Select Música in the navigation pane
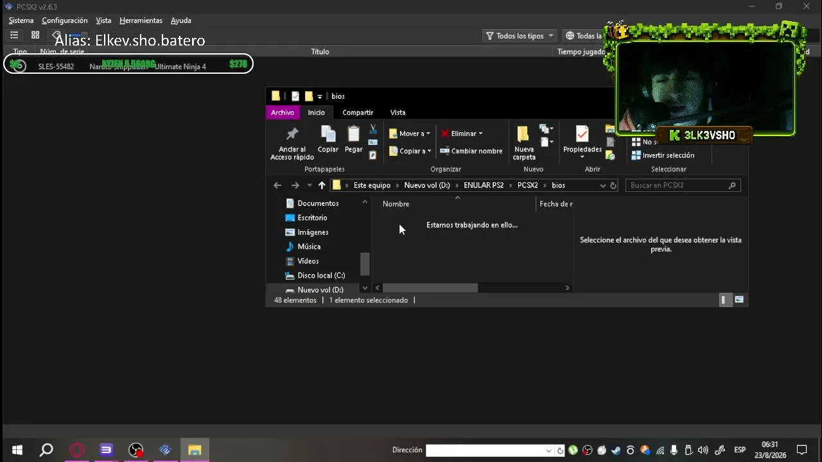 coord(309,246)
